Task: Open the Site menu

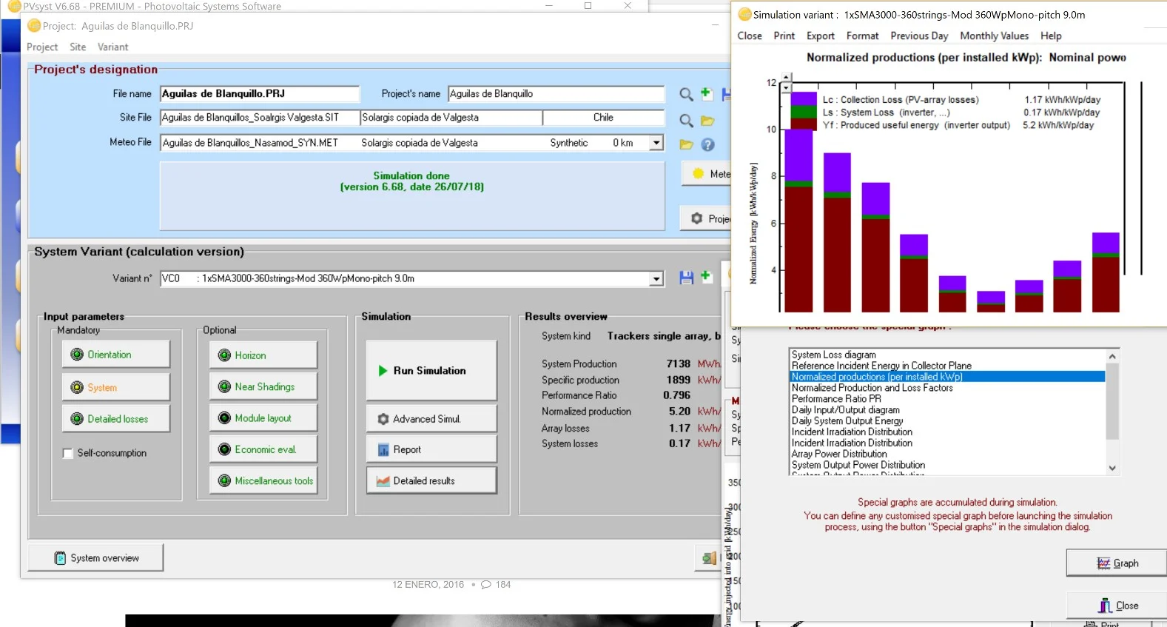Action: pyautogui.click(x=78, y=47)
